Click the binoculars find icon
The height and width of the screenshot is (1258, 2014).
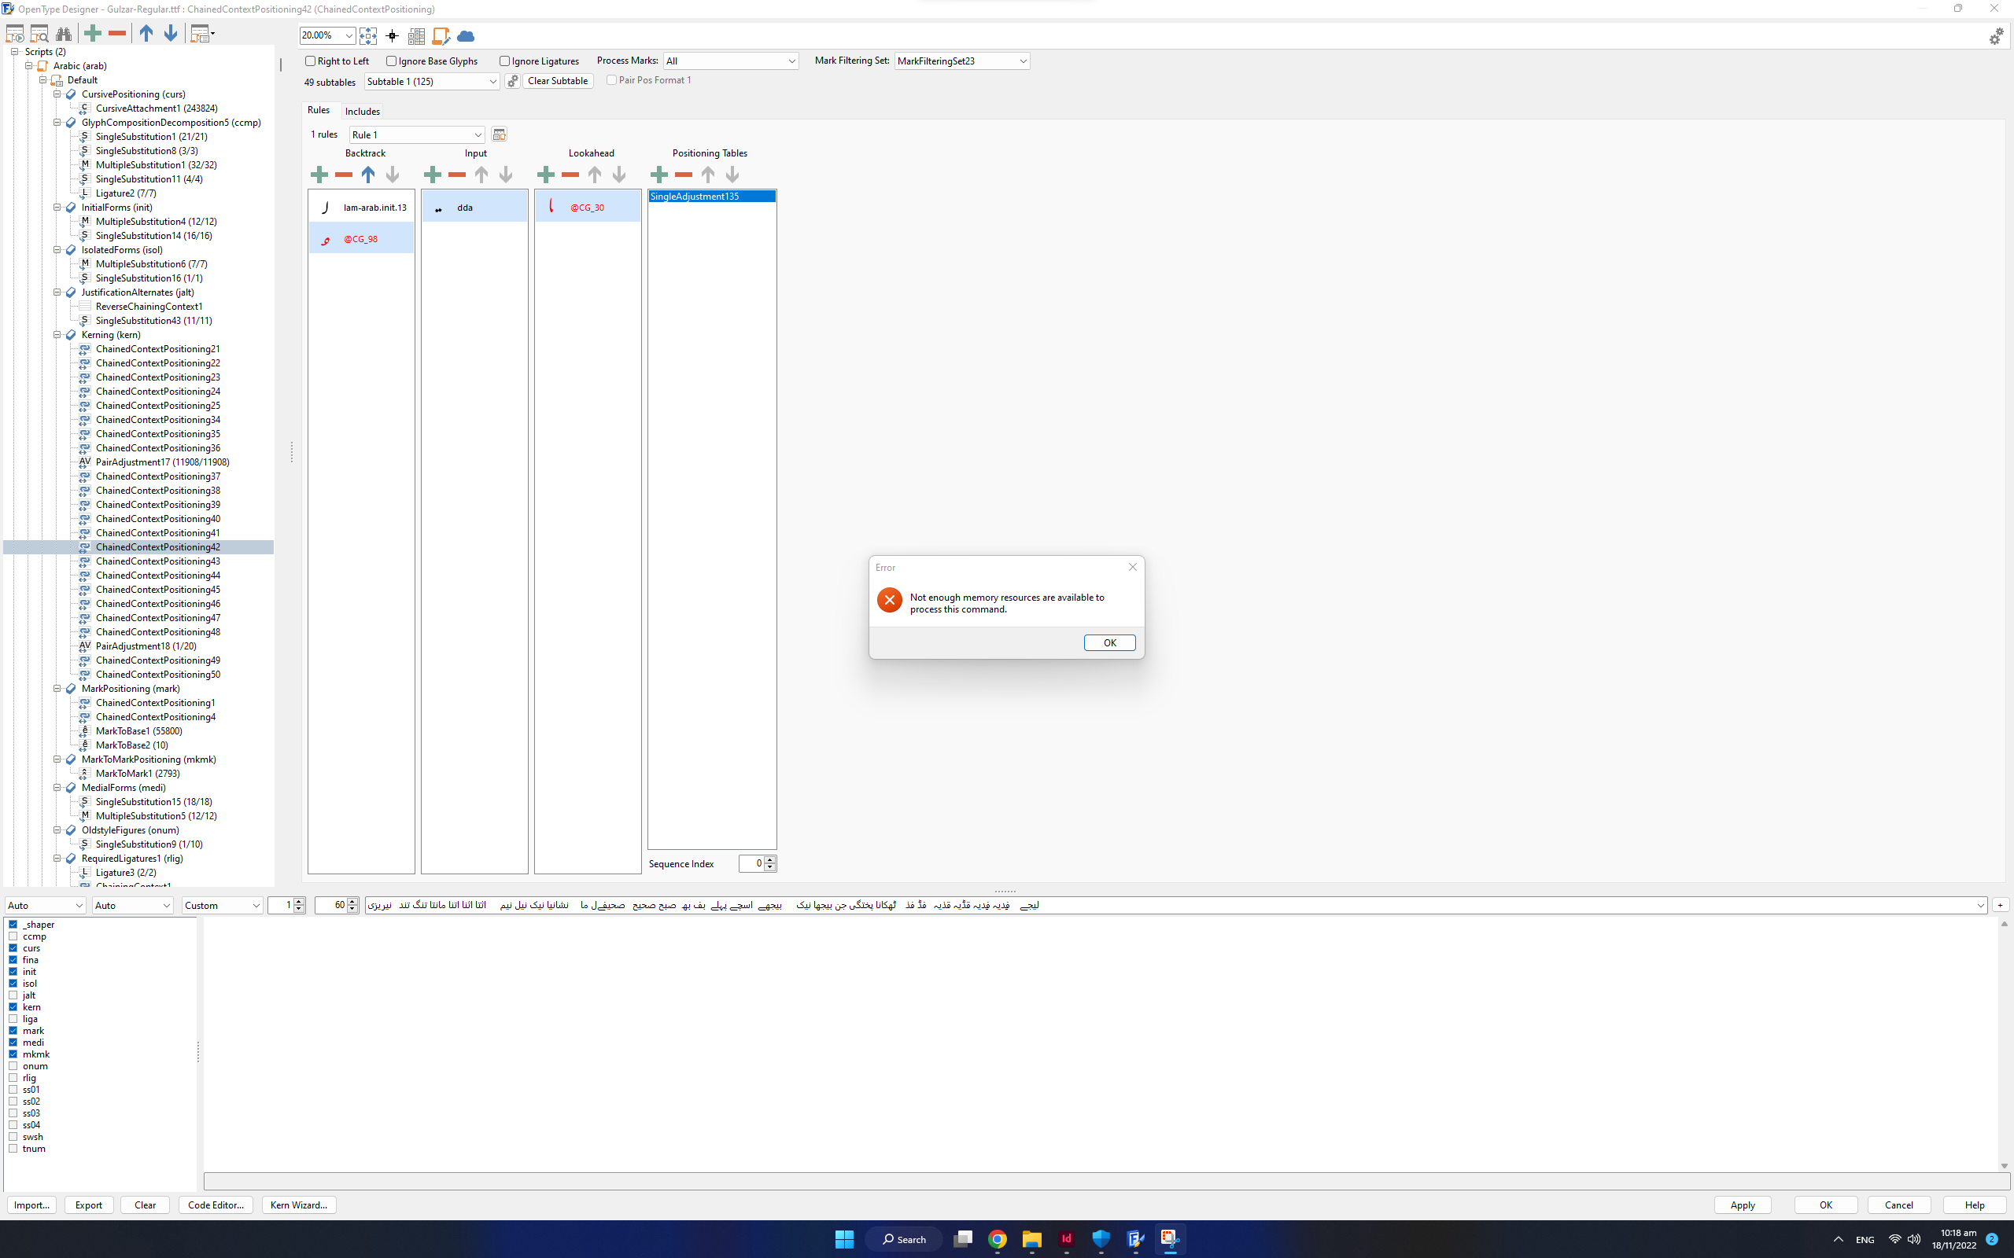point(63,34)
